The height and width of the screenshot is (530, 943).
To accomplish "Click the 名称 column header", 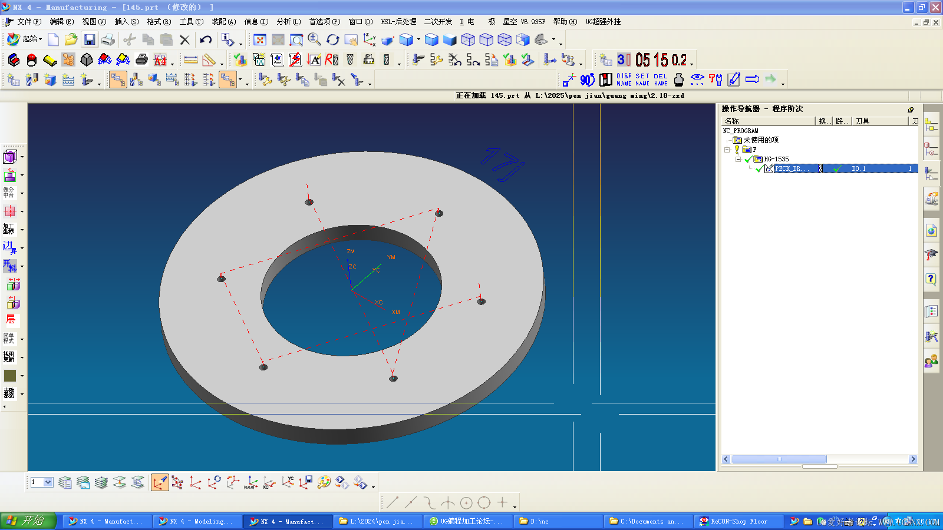I will [769, 121].
